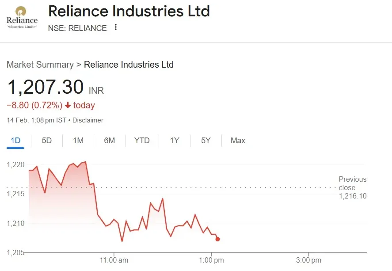Viewport: 392px width, 271px height.
Task: Click the 1,207.30 INR price value
Action: click(x=46, y=88)
